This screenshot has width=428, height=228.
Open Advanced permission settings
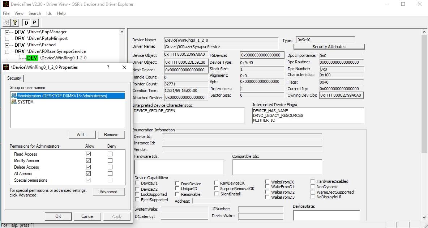pos(108,192)
